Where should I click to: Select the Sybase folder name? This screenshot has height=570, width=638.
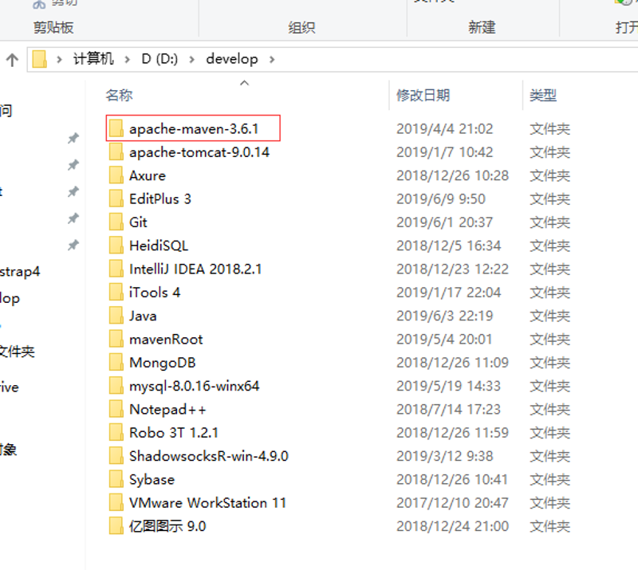(152, 480)
